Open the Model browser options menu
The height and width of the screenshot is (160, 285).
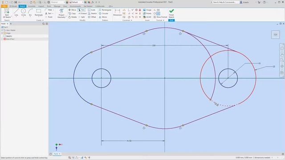pyautogui.click(x=47, y=24)
